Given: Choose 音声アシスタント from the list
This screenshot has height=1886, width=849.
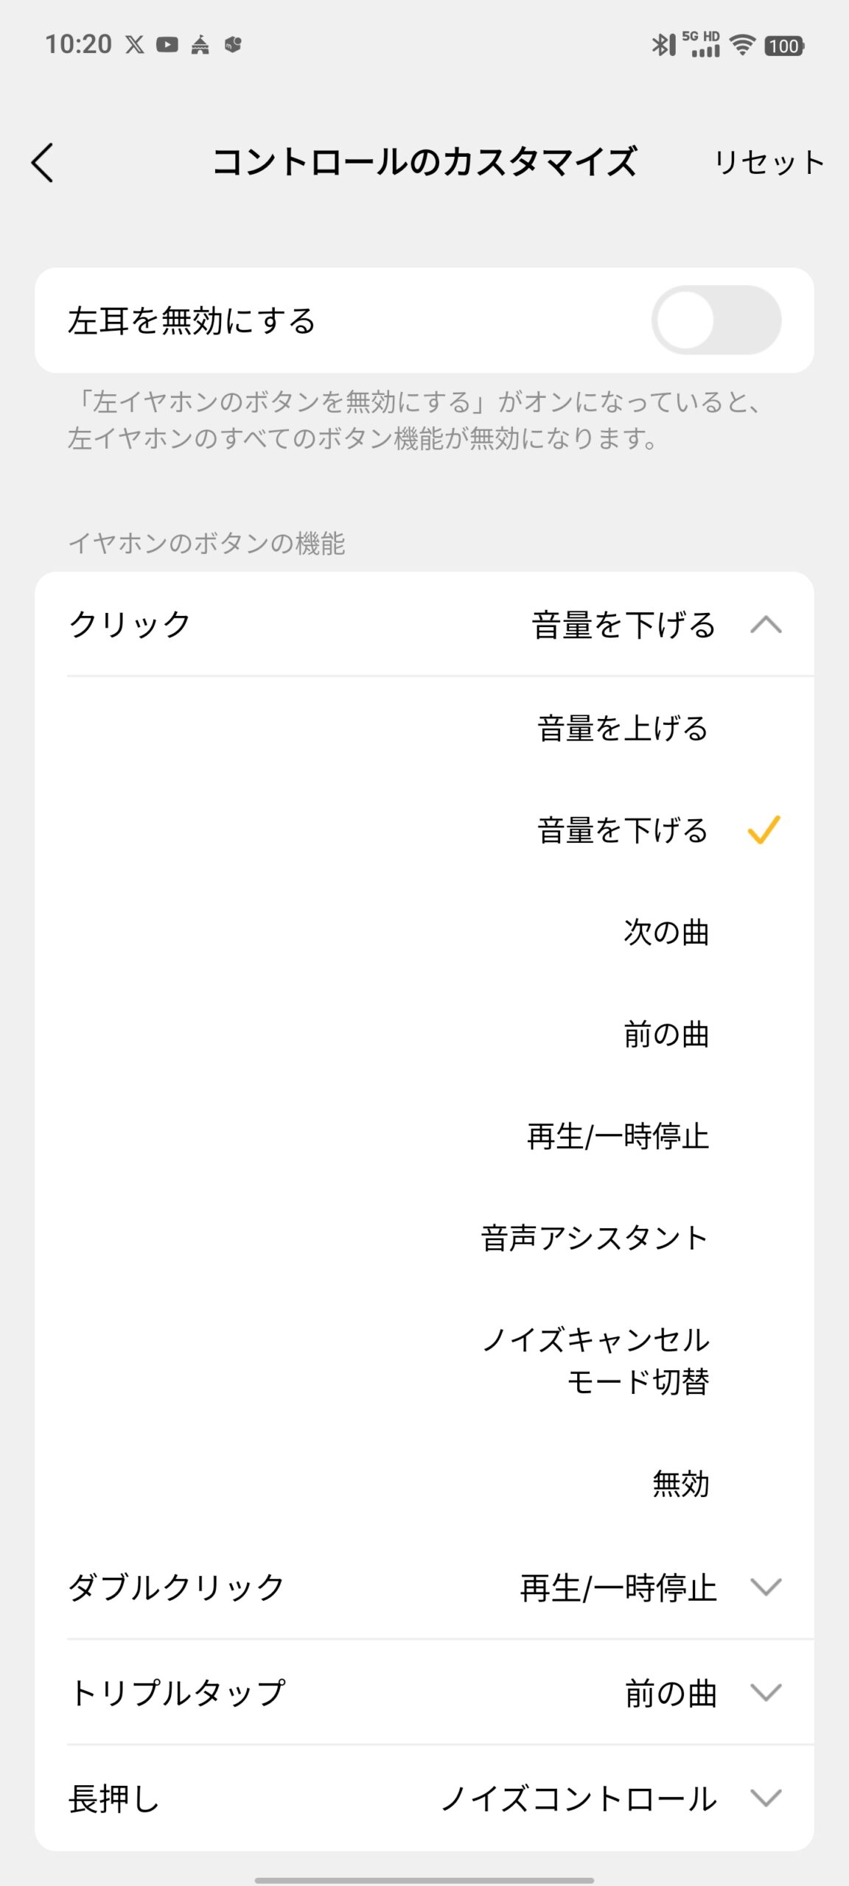Looking at the screenshot, I should click(x=595, y=1238).
